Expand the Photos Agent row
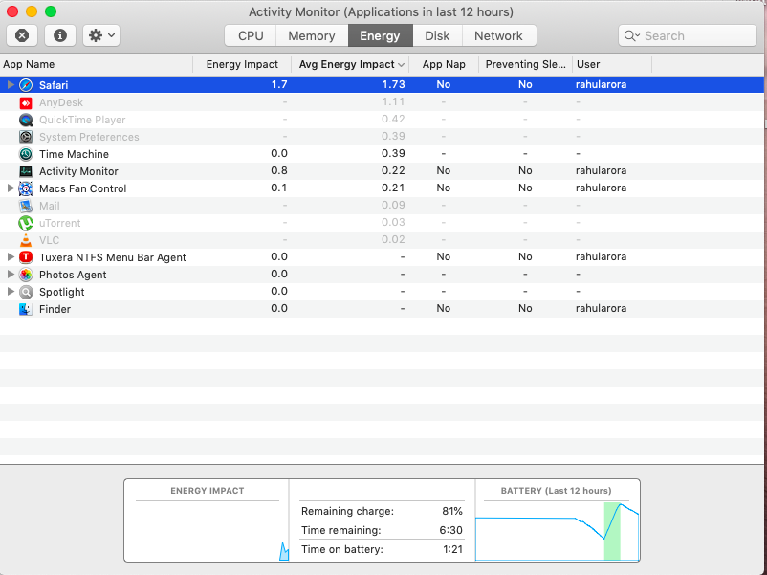 tap(11, 274)
